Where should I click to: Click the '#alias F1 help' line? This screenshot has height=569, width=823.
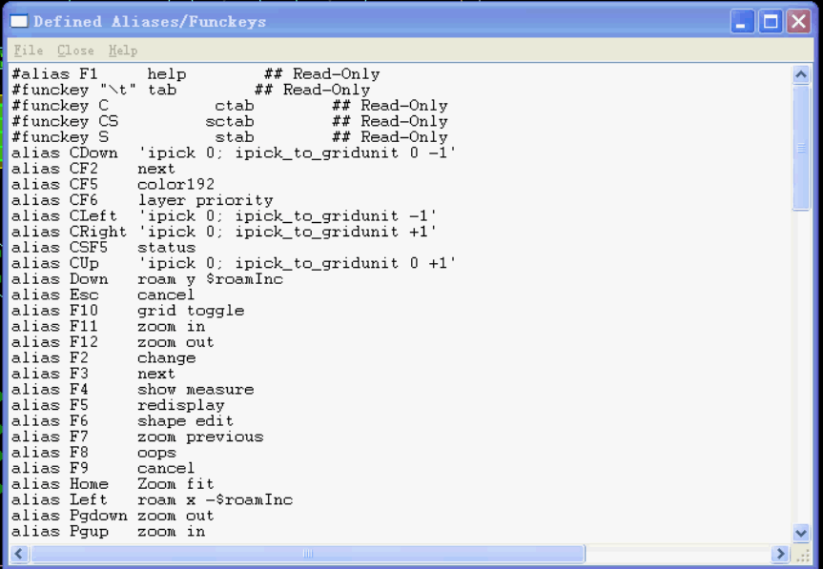[x=195, y=74]
